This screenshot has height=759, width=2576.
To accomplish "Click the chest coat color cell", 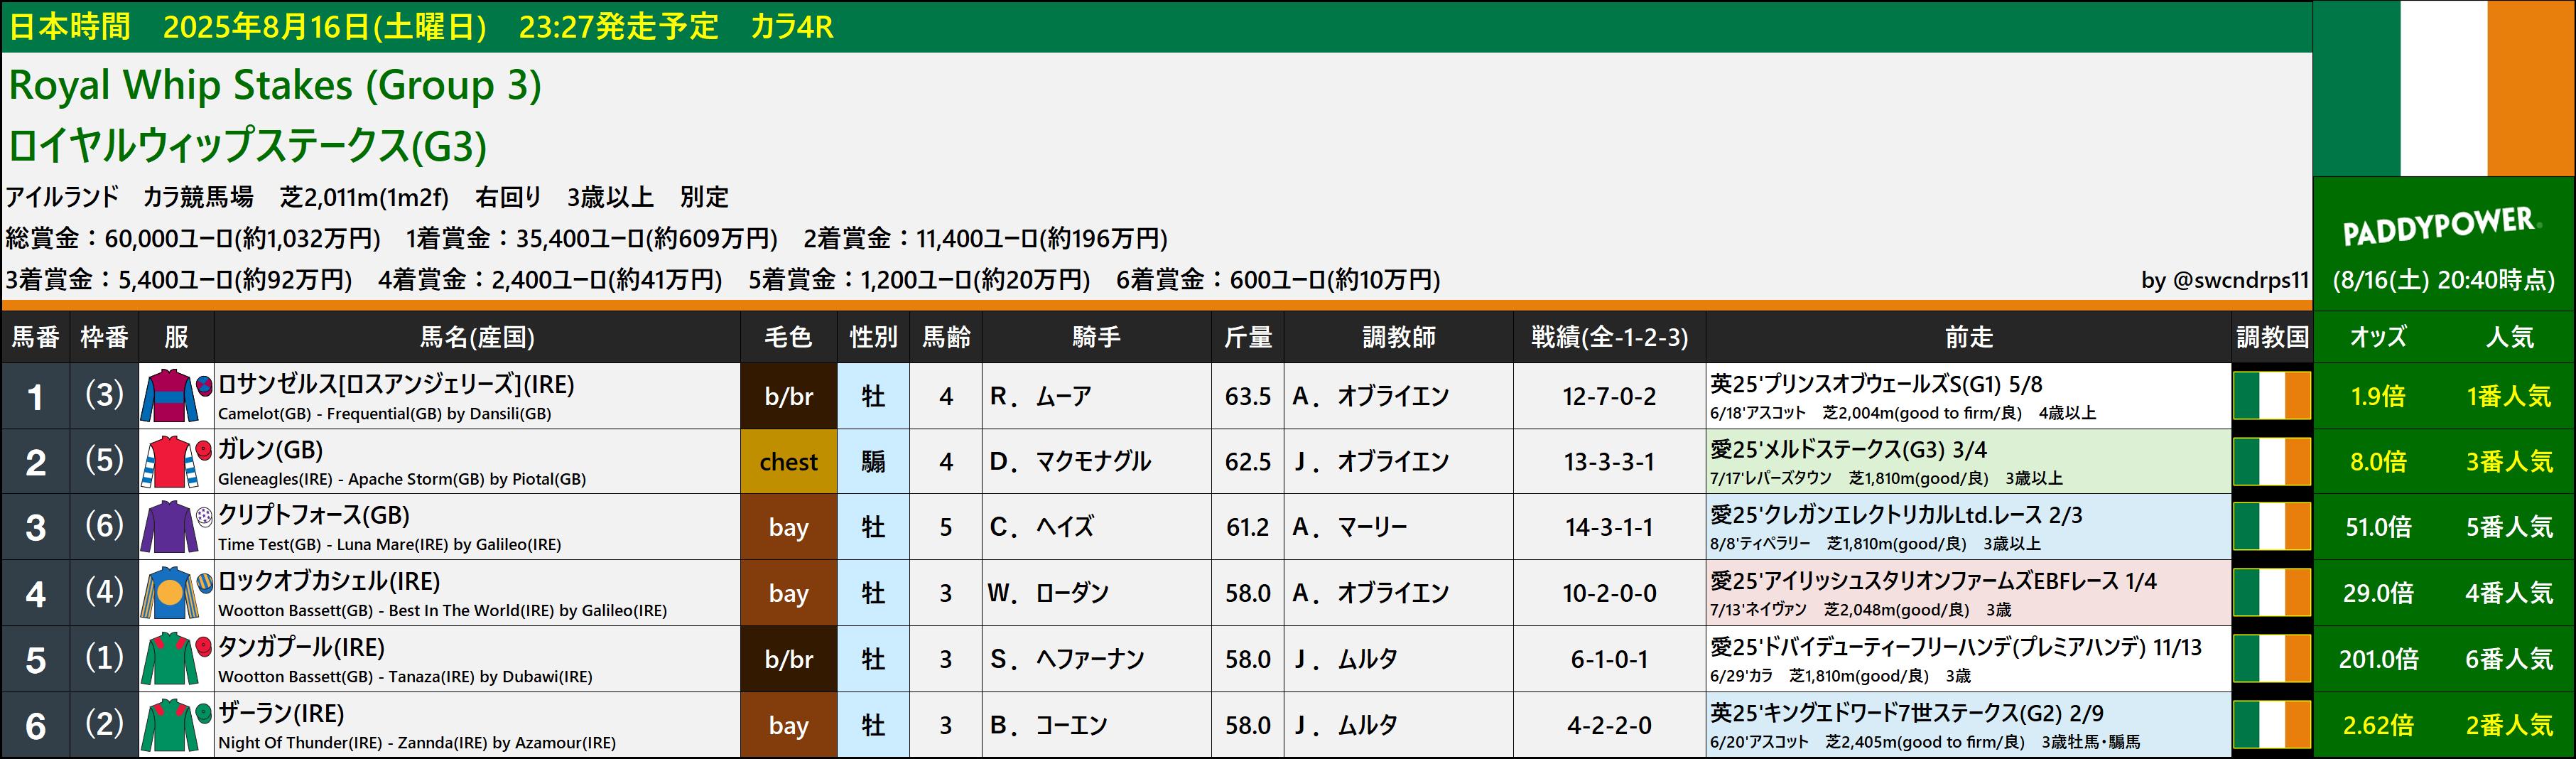I will [x=788, y=462].
